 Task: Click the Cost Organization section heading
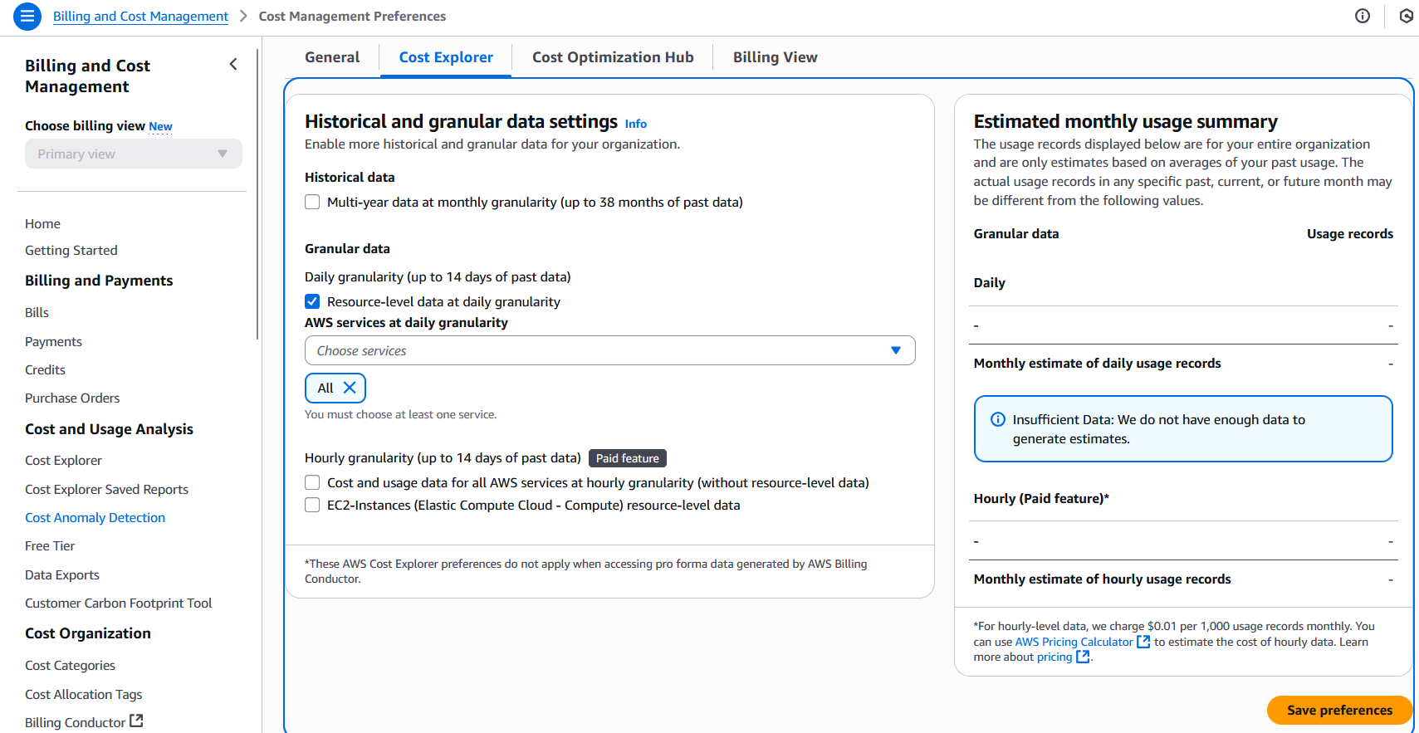pos(88,633)
